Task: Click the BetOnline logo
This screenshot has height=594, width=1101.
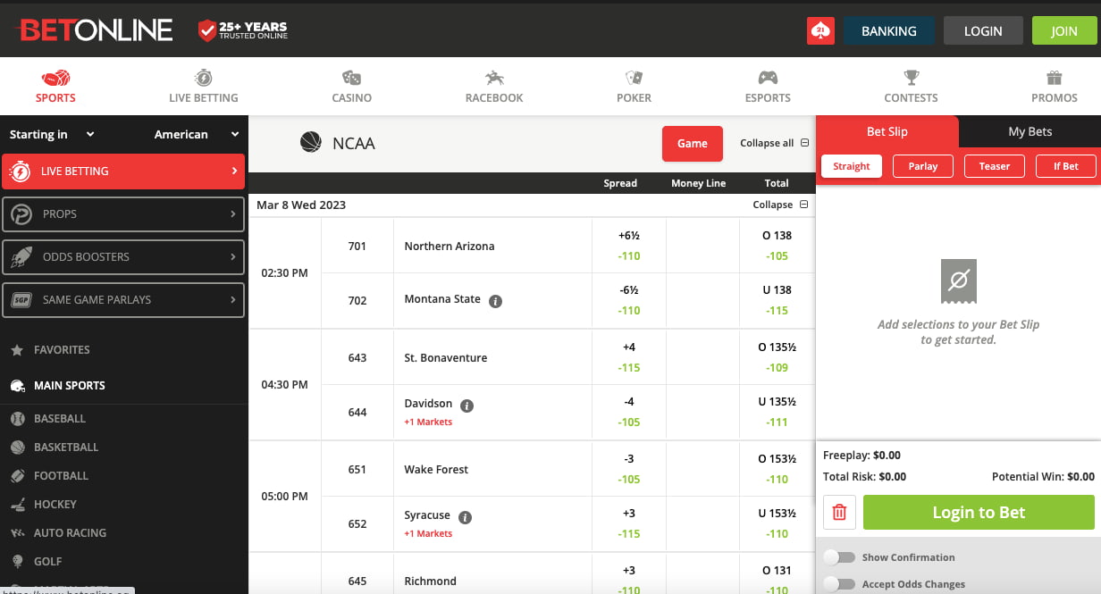Action: (96, 30)
